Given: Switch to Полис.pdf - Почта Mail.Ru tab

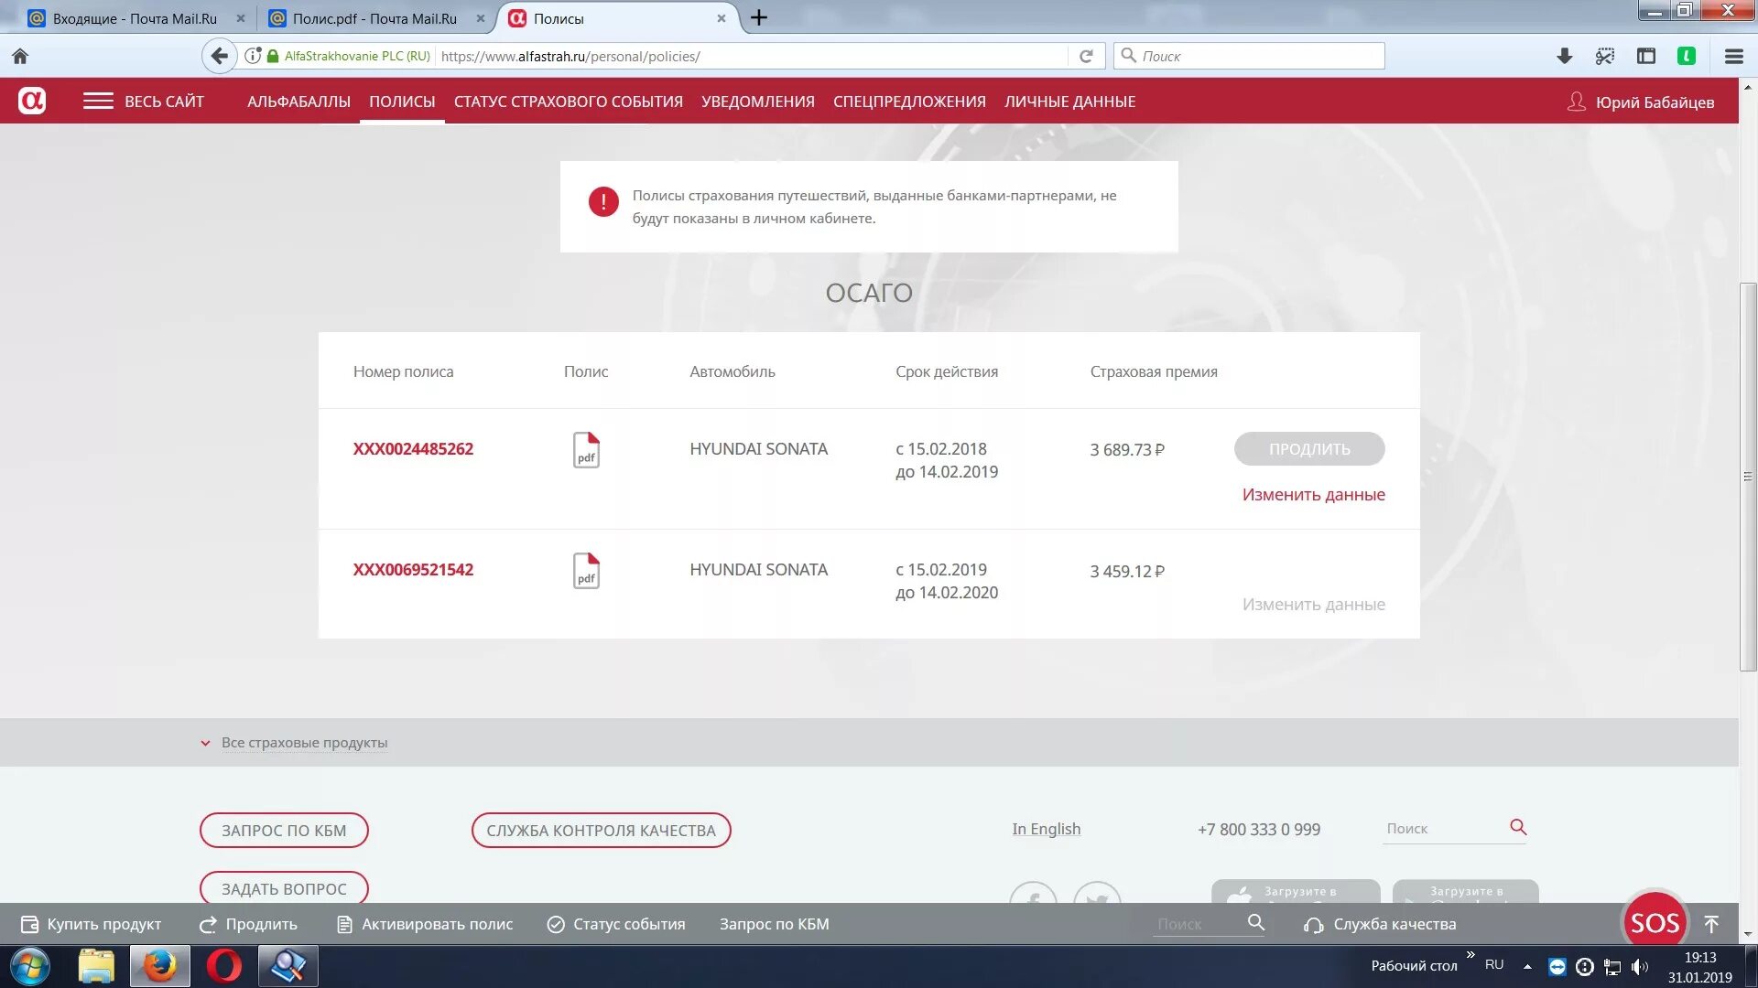Looking at the screenshot, I should point(374,18).
